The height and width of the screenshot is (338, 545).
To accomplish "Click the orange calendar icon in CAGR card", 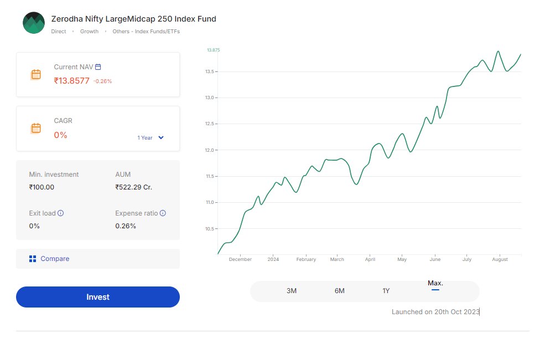I will coord(36,128).
